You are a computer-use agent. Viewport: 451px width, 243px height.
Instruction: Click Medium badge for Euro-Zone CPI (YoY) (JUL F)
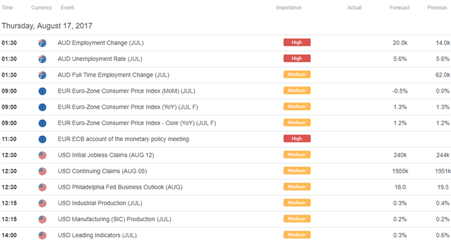point(297,107)
